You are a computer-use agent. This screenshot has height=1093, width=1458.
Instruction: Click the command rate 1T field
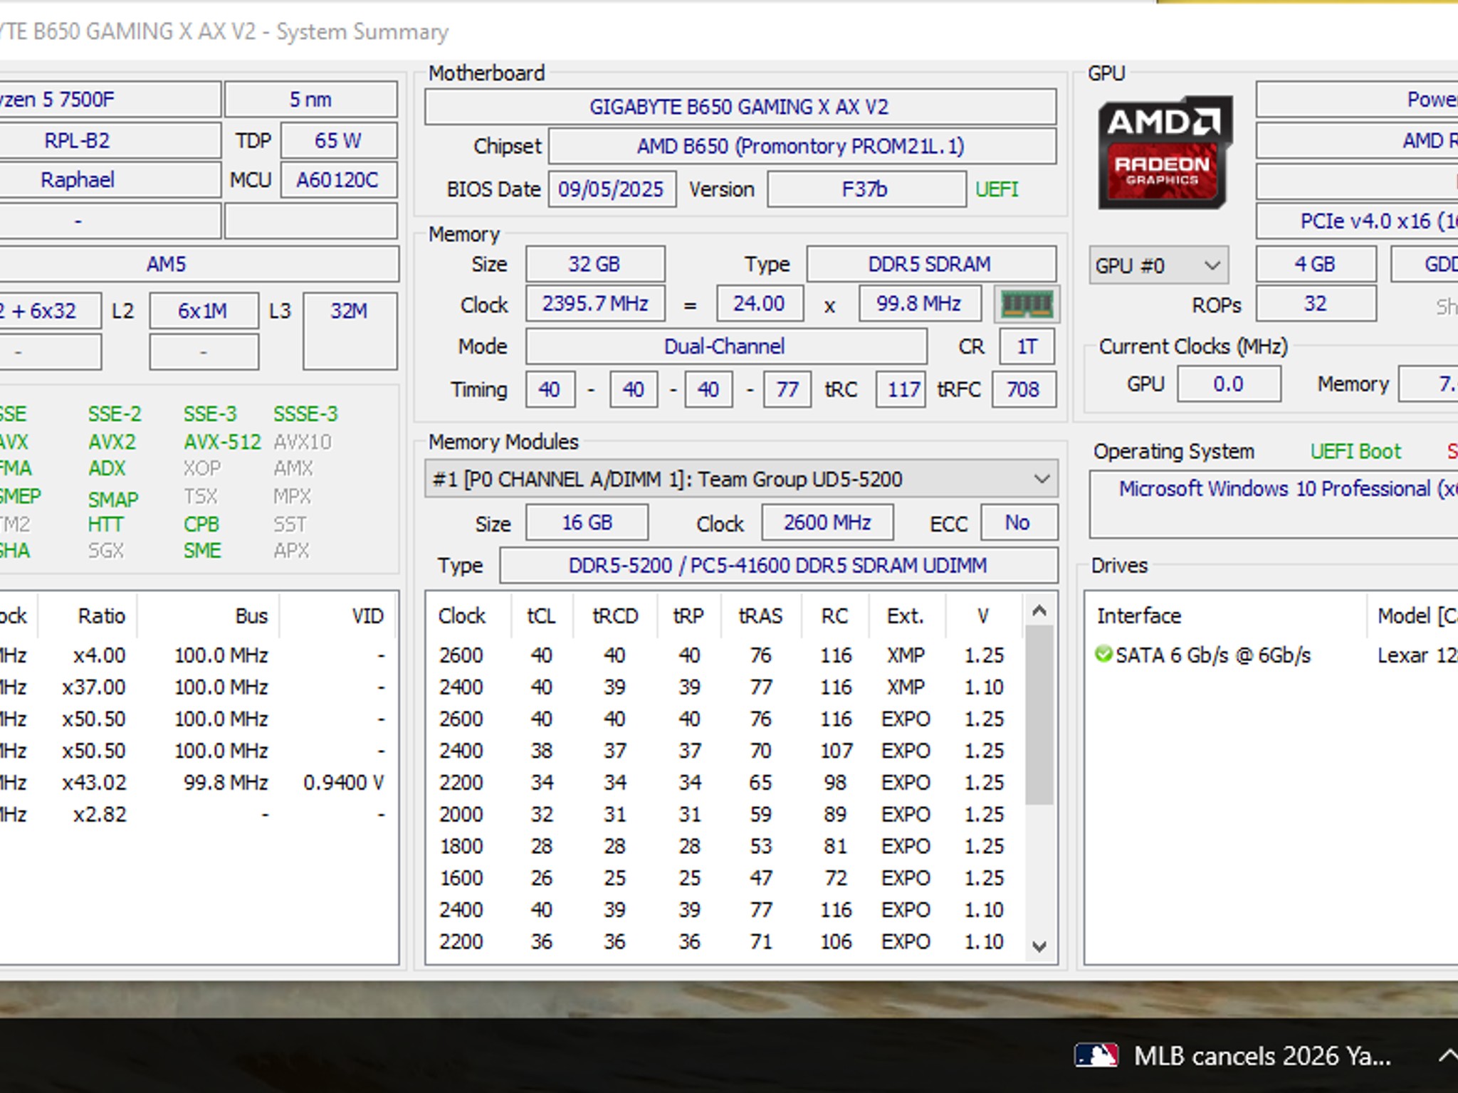click(1027, 347)
